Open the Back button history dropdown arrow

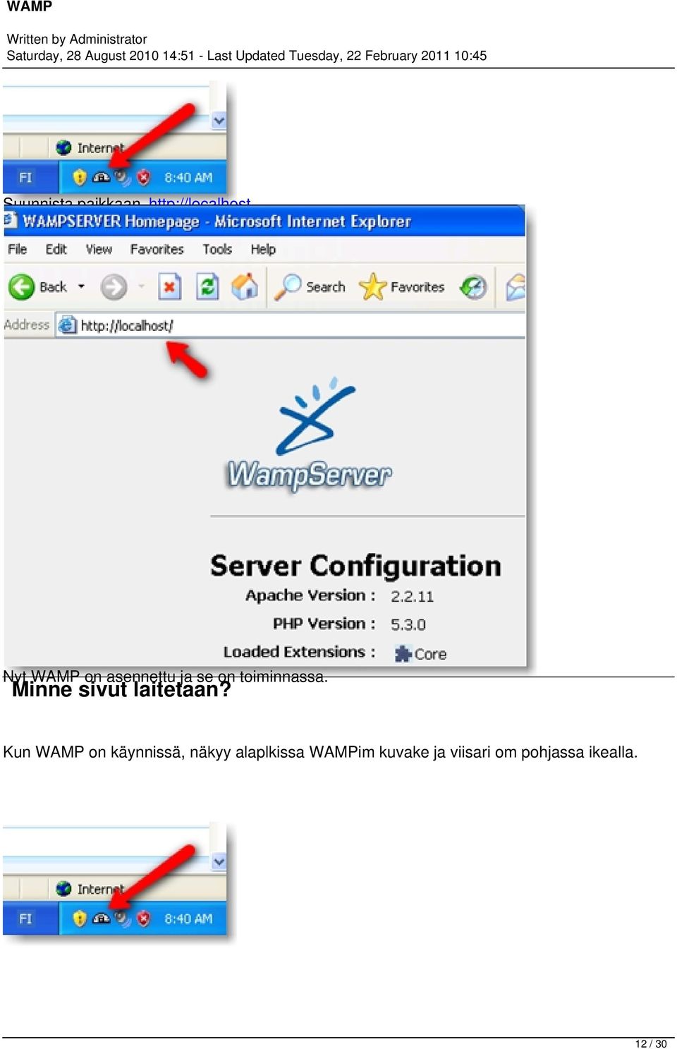click(x=81, y=286)
